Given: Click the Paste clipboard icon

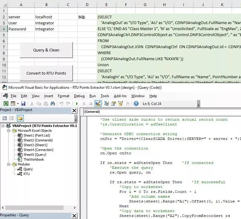Looking at the screenshot, I should [x=46, y=103].
